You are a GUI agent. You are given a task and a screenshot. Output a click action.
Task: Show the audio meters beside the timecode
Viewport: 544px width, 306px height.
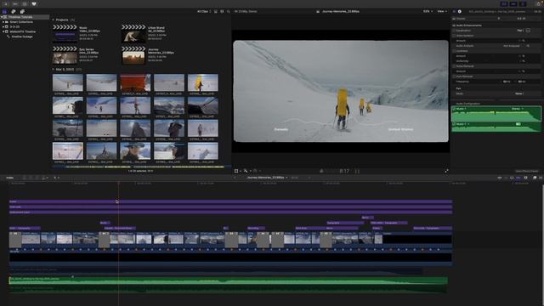(357, 171)
